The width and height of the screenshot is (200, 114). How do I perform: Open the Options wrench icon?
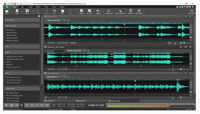131,11
